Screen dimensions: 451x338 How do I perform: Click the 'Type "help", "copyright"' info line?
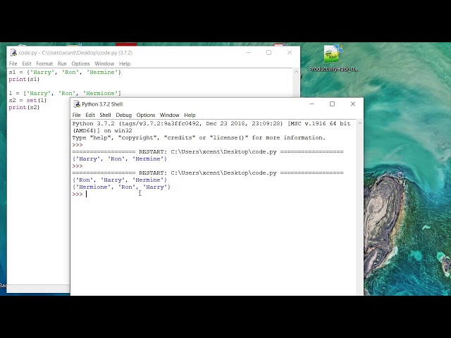click(199, 138)
